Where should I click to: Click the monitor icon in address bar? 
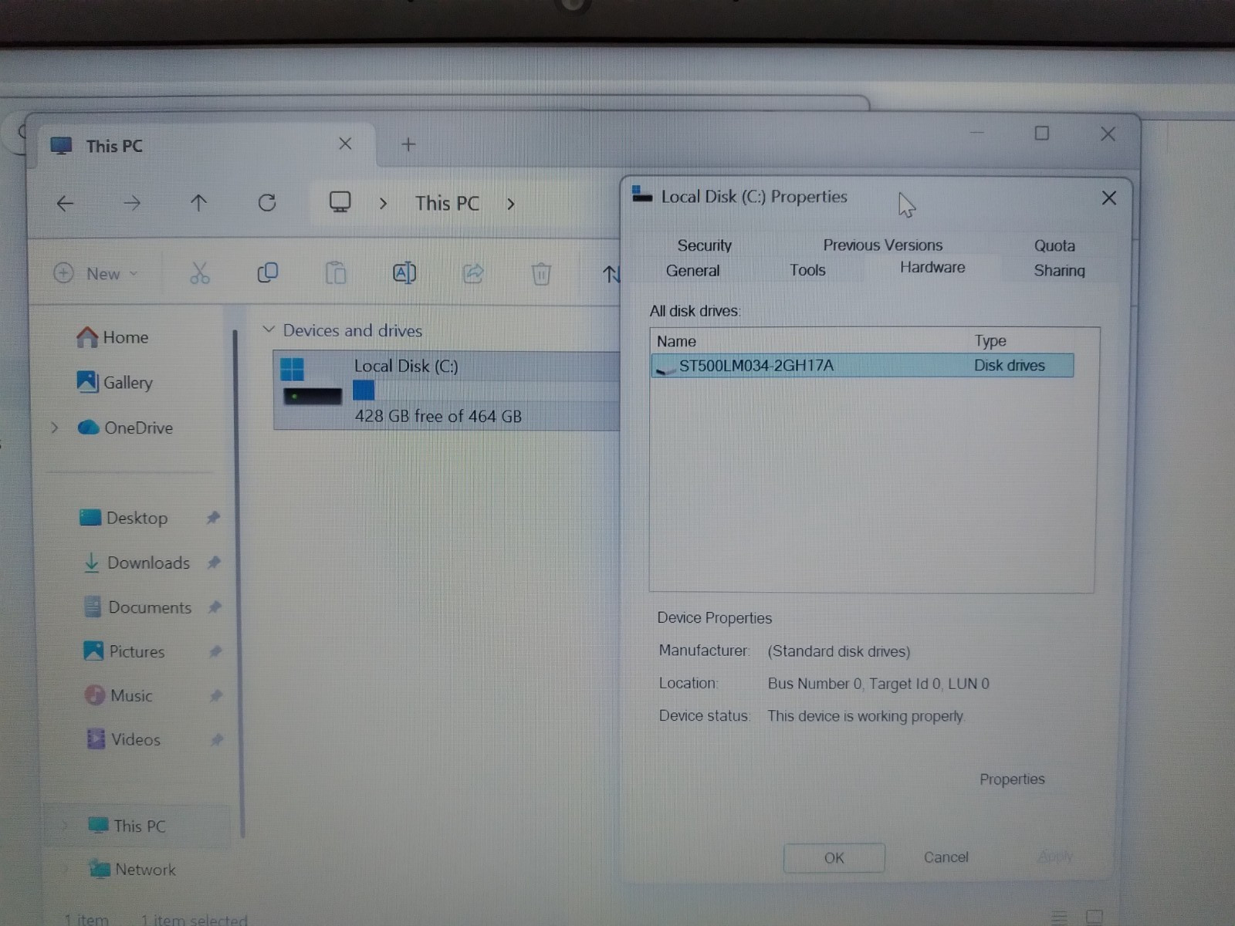[340, 203]
